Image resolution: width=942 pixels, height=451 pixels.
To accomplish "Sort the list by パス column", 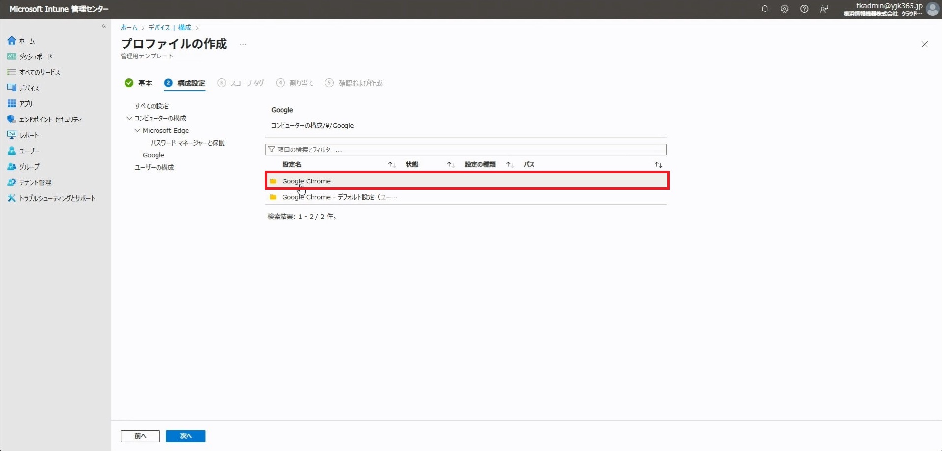I will pos(658,165).
